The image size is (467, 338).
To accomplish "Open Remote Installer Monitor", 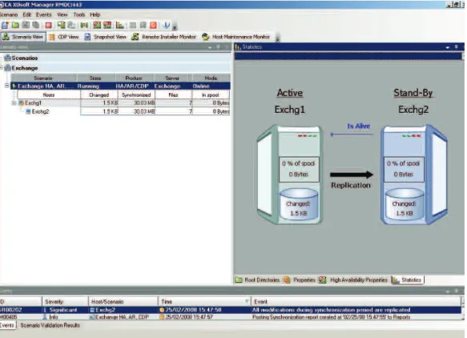I will 164,37.
